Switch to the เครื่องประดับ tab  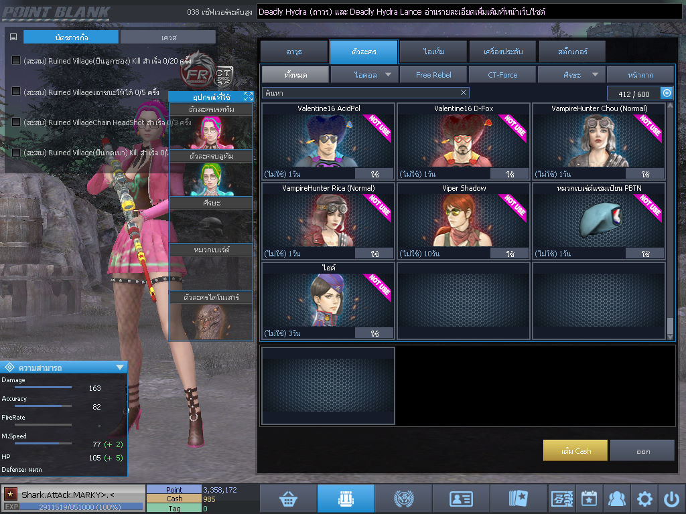click(502, 52)
